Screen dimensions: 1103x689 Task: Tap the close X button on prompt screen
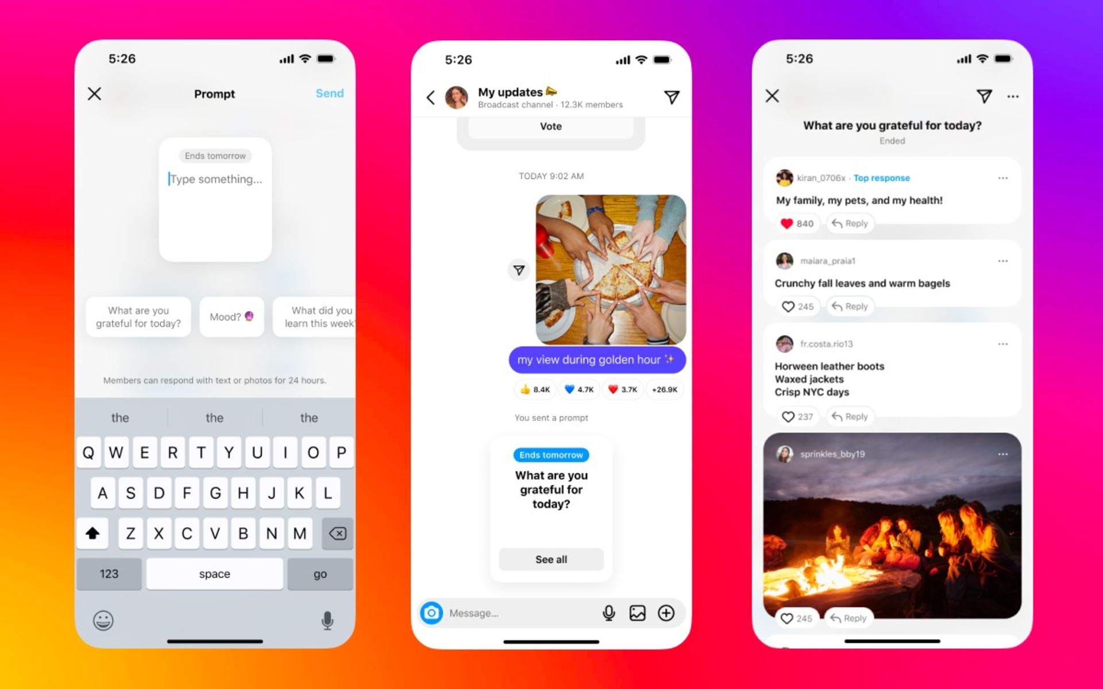pos(94,94)
